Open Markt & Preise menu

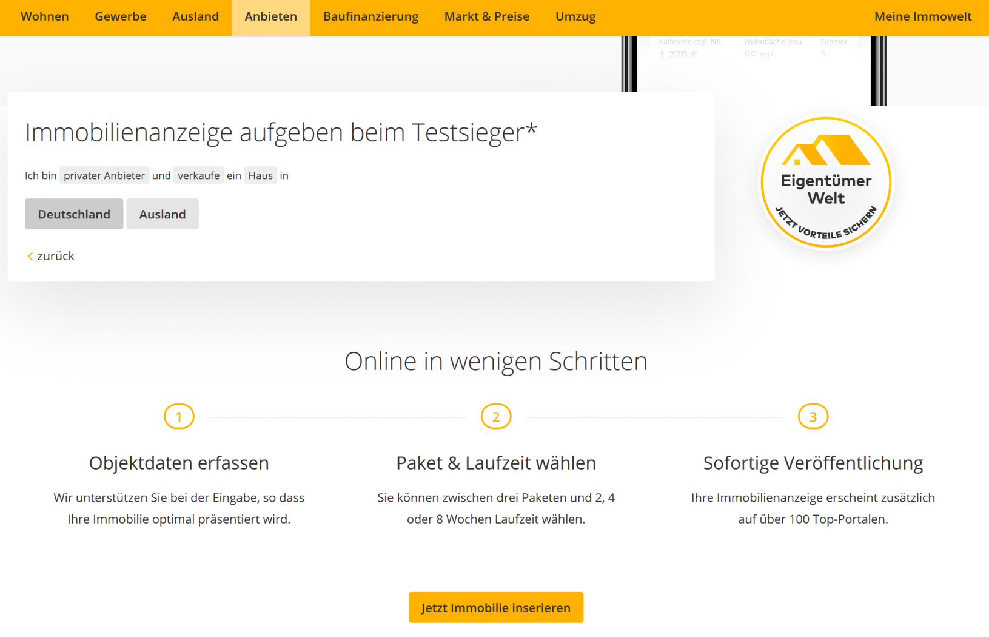click(487, 17)
